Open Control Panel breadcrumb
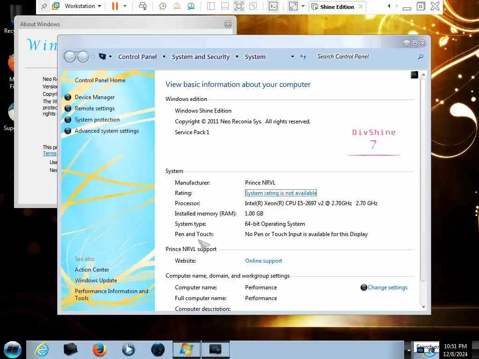Viewport: 479px width, 359px height. (137, 57)
